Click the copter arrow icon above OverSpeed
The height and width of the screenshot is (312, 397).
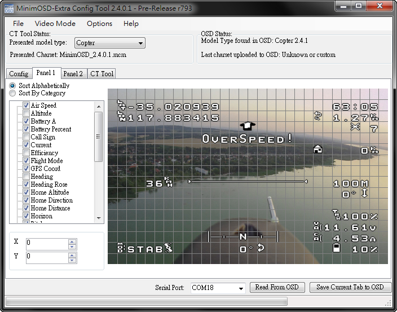click(x=248, y=126)
